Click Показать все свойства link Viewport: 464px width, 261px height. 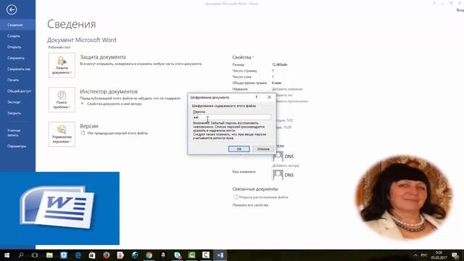click(x=250, y=205)
